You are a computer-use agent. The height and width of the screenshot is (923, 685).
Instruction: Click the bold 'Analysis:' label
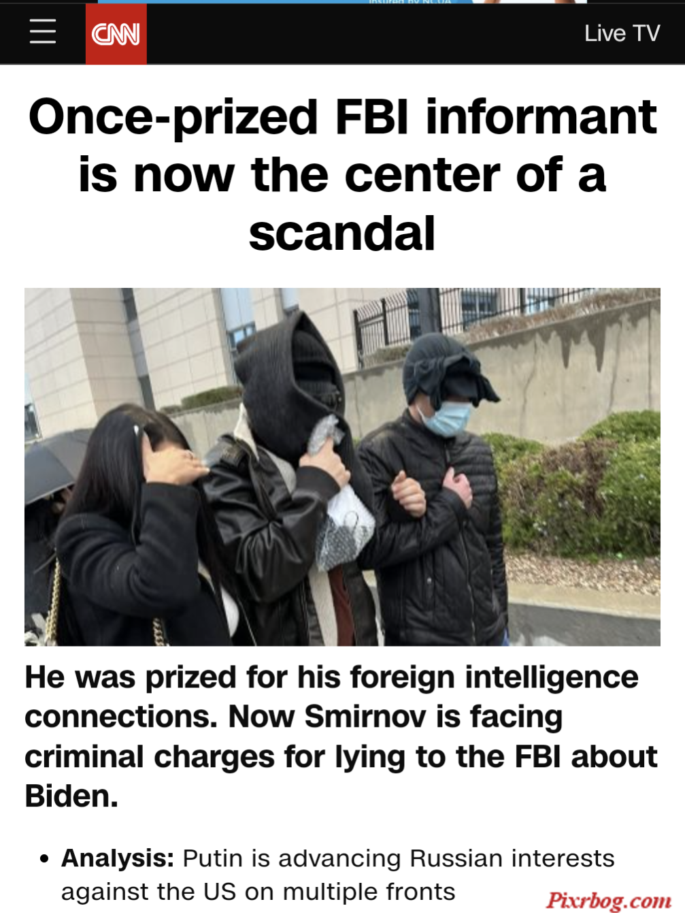[118, 858]
